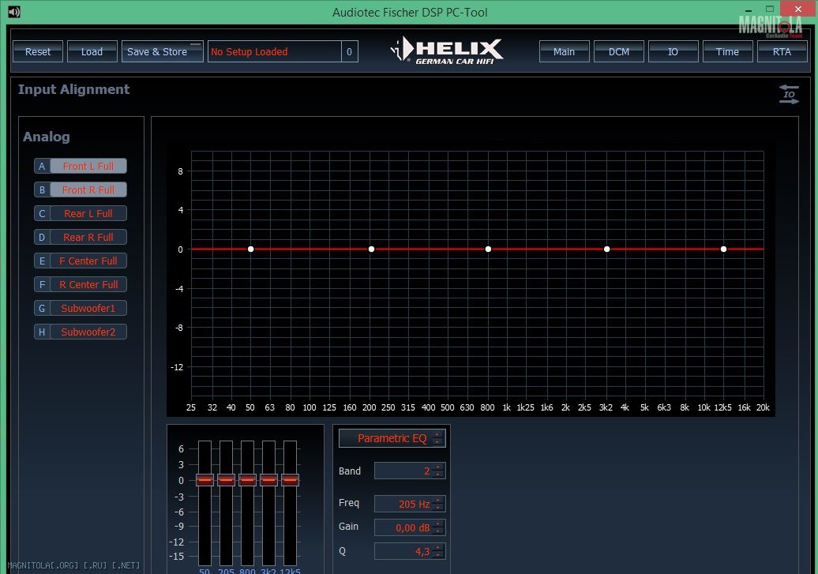Click the Gain 0,00 dB stepper arrows
The width and height of the screenshot is (818, 574).
pos(438,527)
